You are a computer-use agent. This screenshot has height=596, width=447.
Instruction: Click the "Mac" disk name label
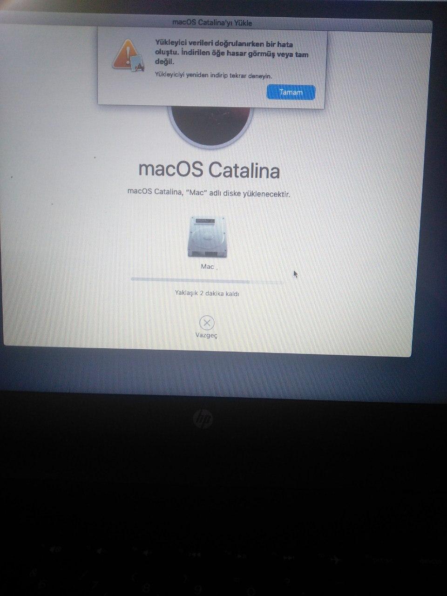[x=208, y=266]
